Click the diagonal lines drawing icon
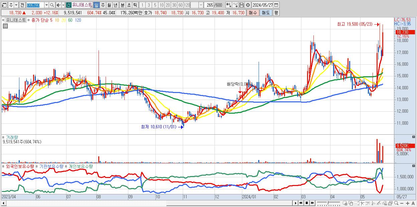 click(379, 203)
